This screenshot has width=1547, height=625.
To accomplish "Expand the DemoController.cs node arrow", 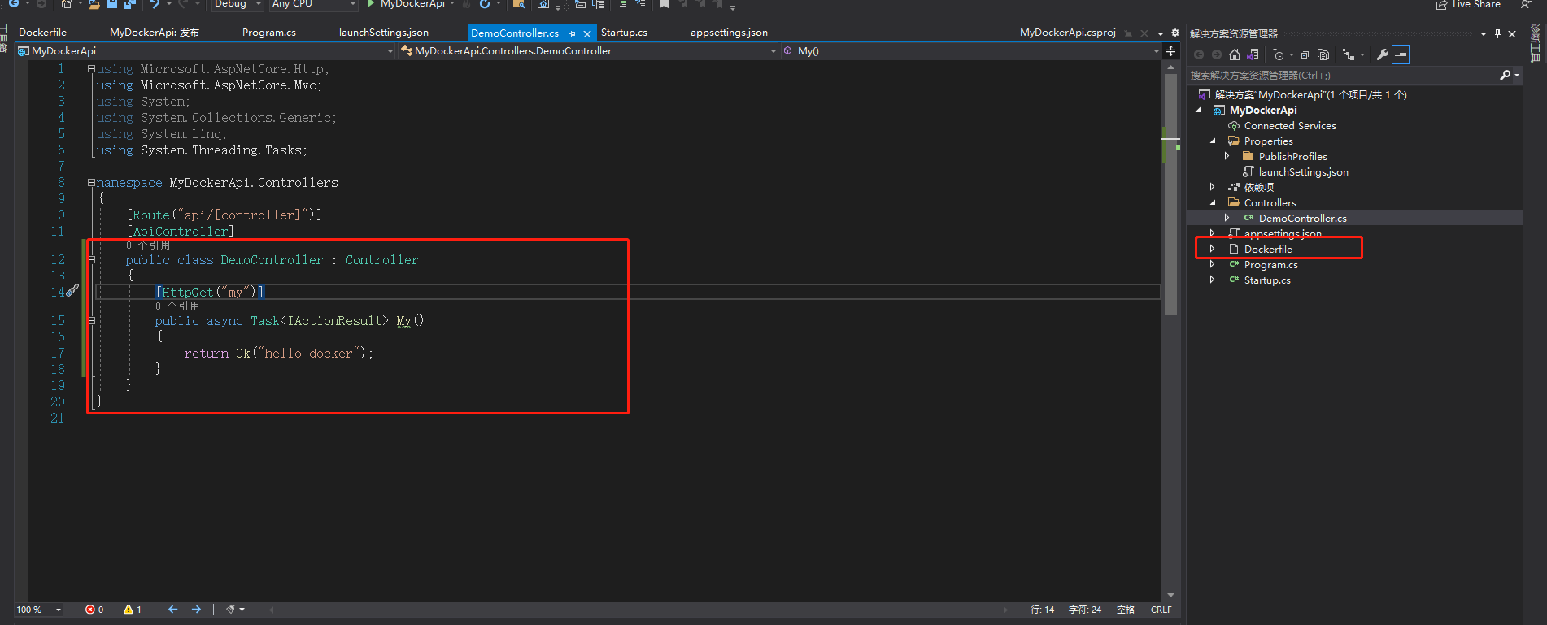I will coord(1227,218).
